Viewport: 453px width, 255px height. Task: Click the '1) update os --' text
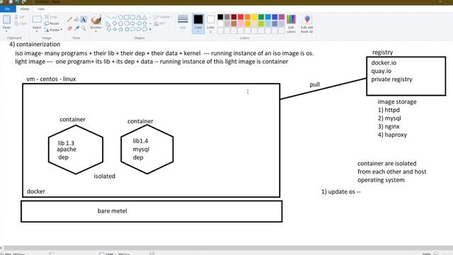(341, 192)
